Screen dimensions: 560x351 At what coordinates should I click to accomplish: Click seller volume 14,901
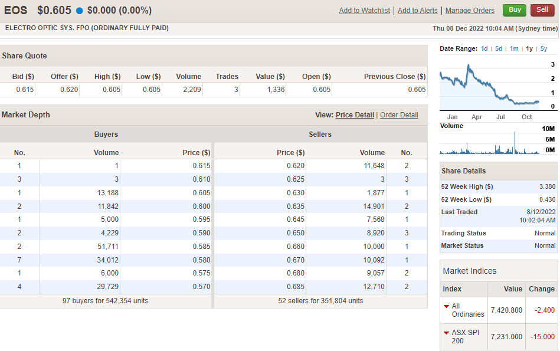pyautogui.click(x=374, y=206)
